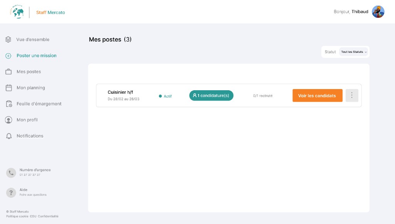Click the Foire aux questions link
This screenshot has height=224, width=395.
pyautogui.click(x=33, y=195)
